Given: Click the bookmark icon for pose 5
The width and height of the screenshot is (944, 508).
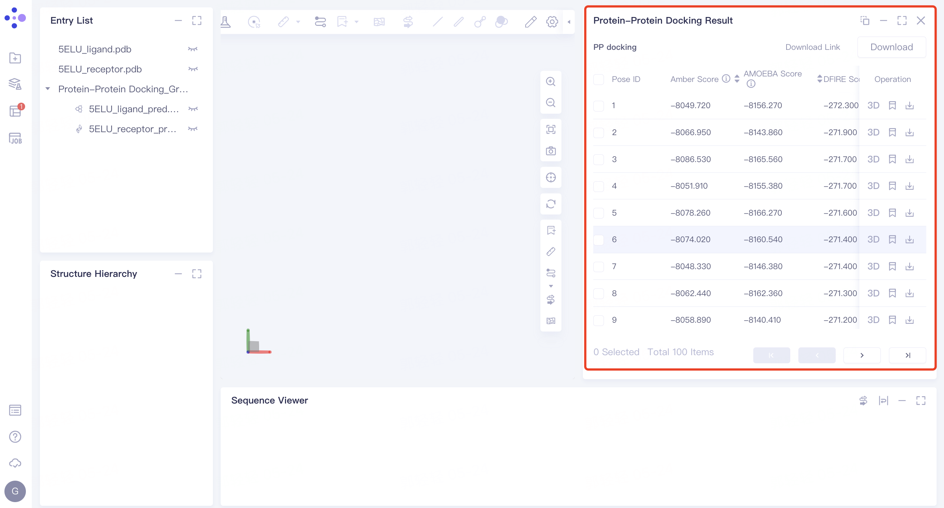Looking at the screenshot, I should pos(892,213).
